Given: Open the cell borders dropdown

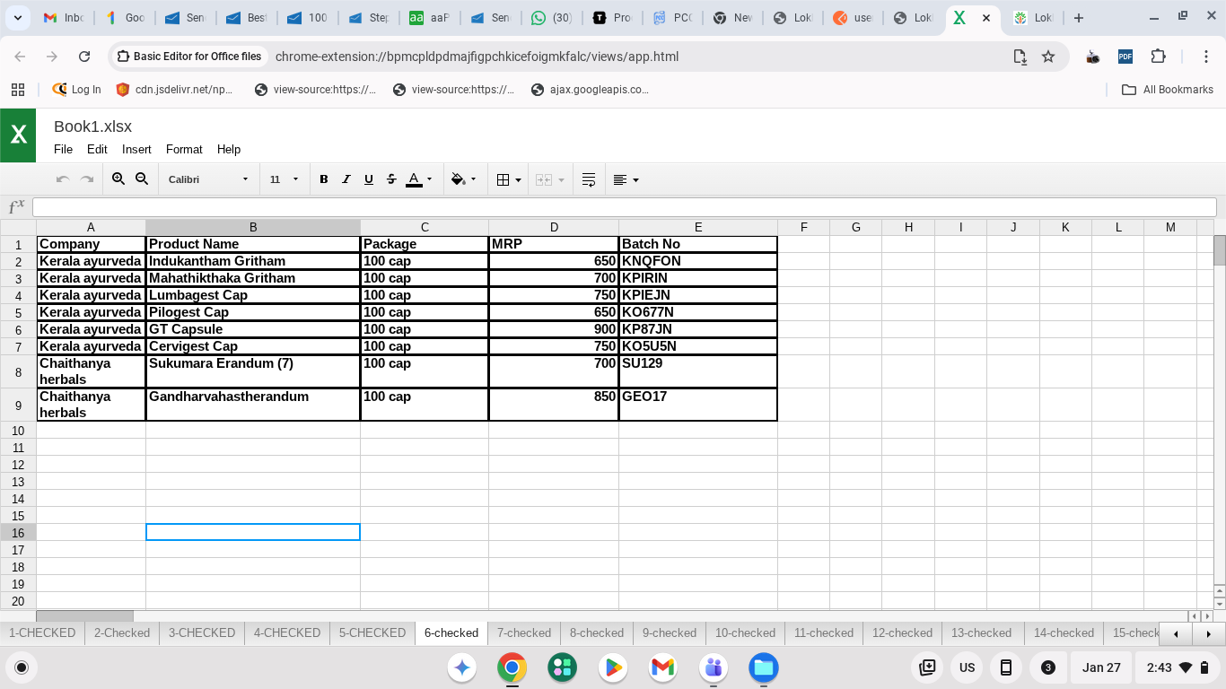Looking at the screenshot, I should tap(509, 179).
